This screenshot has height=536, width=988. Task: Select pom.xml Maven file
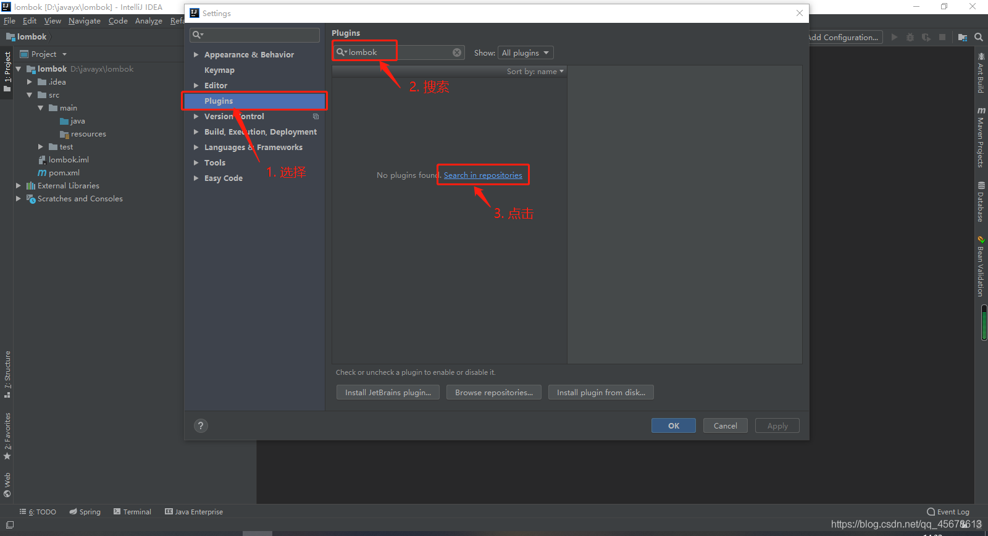coord(59,173)
